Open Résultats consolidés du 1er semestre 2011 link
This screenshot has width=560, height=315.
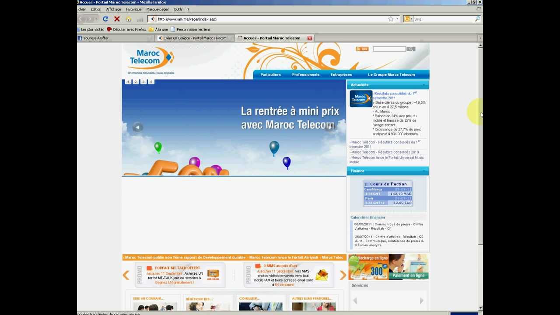pyautogui.click(x=394, y=95)
